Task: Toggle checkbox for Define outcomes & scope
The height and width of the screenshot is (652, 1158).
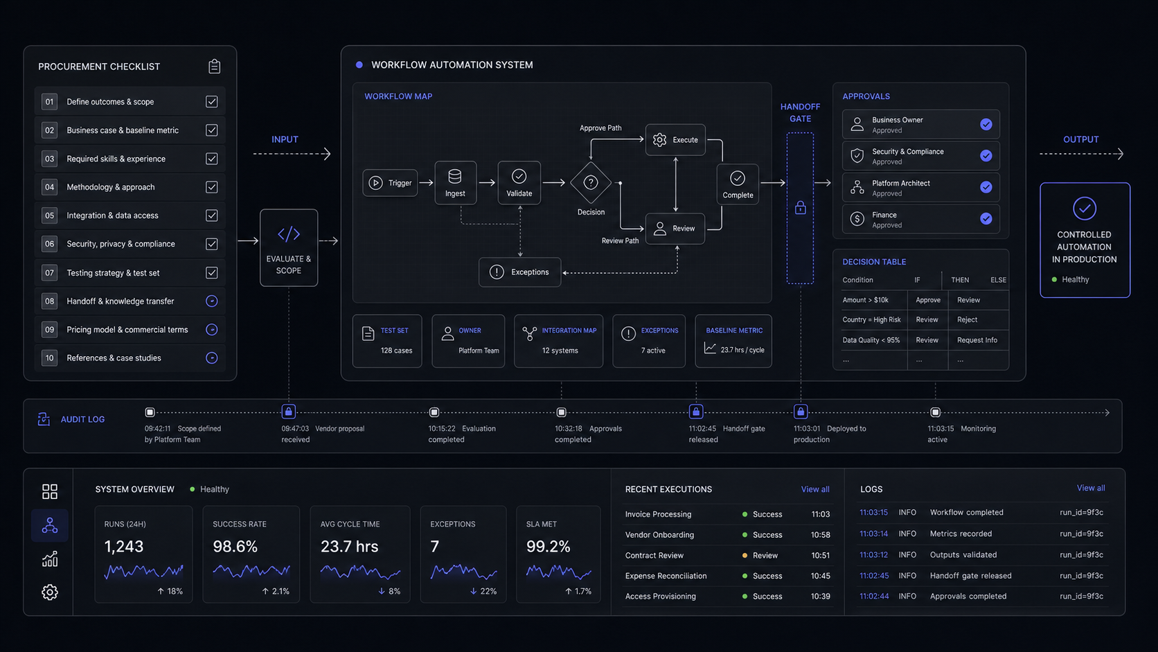Action: (x=212, y=102)
